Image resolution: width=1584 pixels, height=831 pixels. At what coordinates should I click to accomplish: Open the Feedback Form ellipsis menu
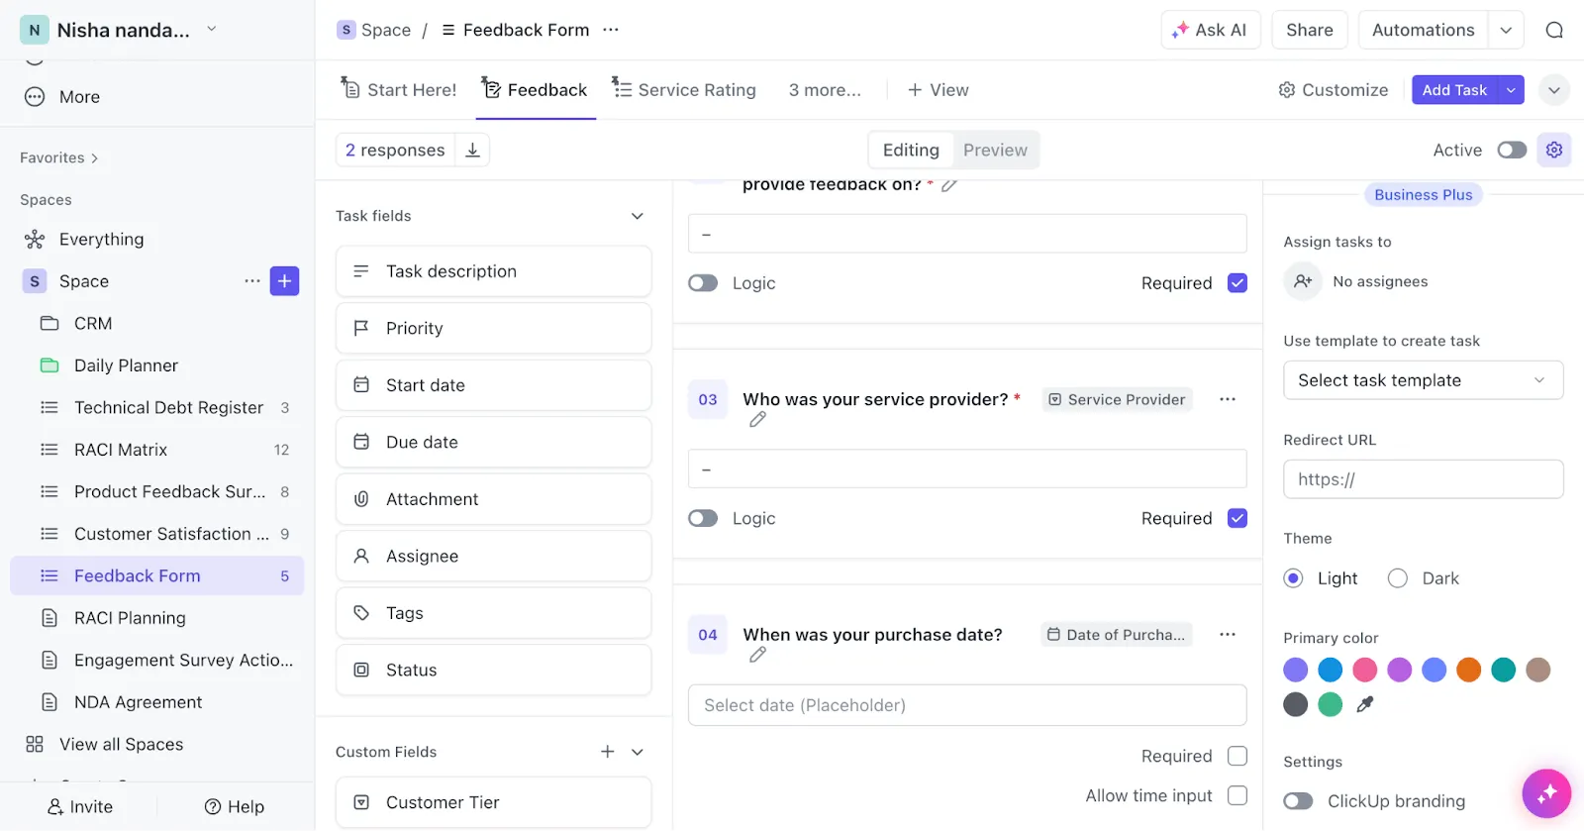click(611, 30)
